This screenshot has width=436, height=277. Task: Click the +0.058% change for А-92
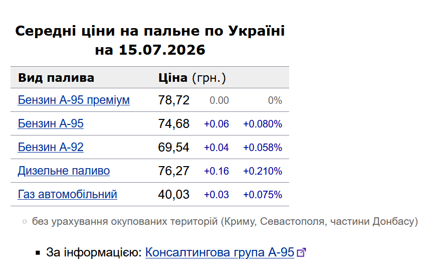[263, 147]
